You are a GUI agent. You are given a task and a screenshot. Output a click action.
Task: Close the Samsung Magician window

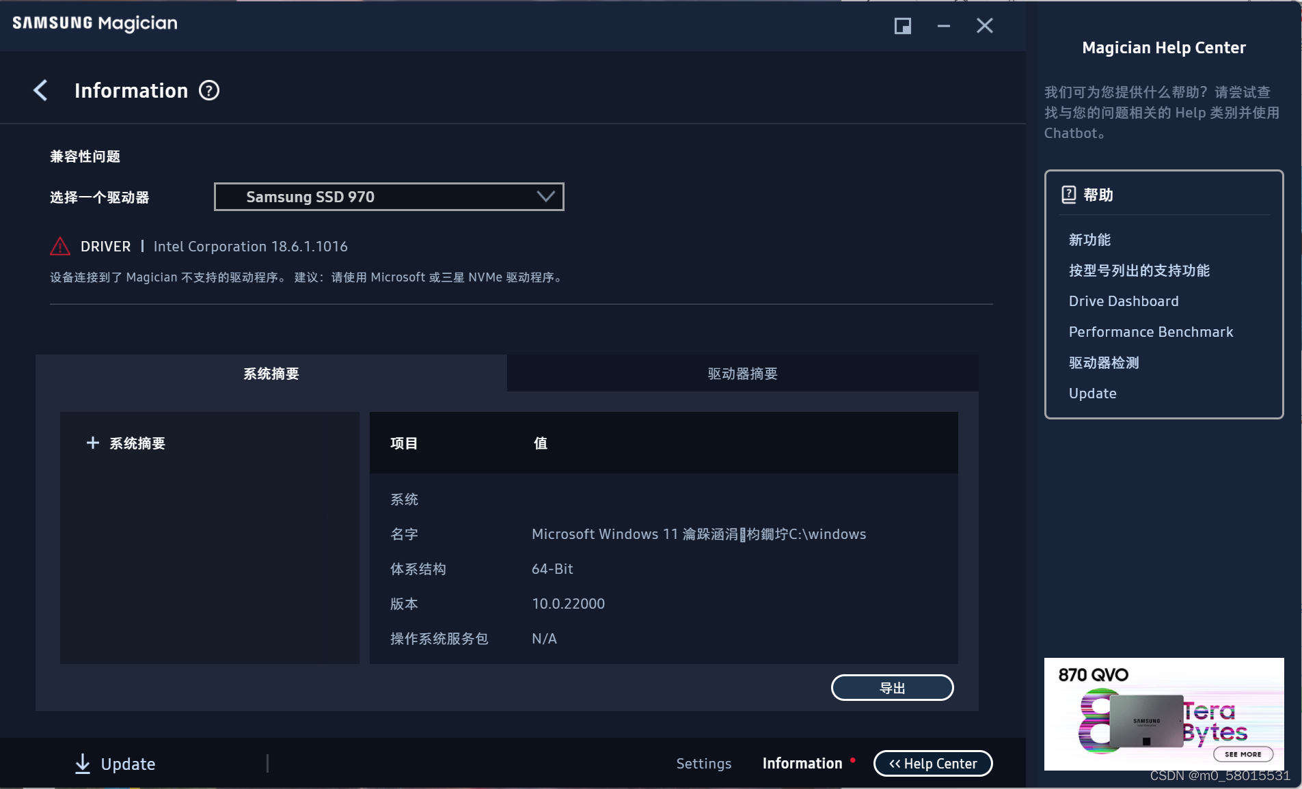point(985,26)
